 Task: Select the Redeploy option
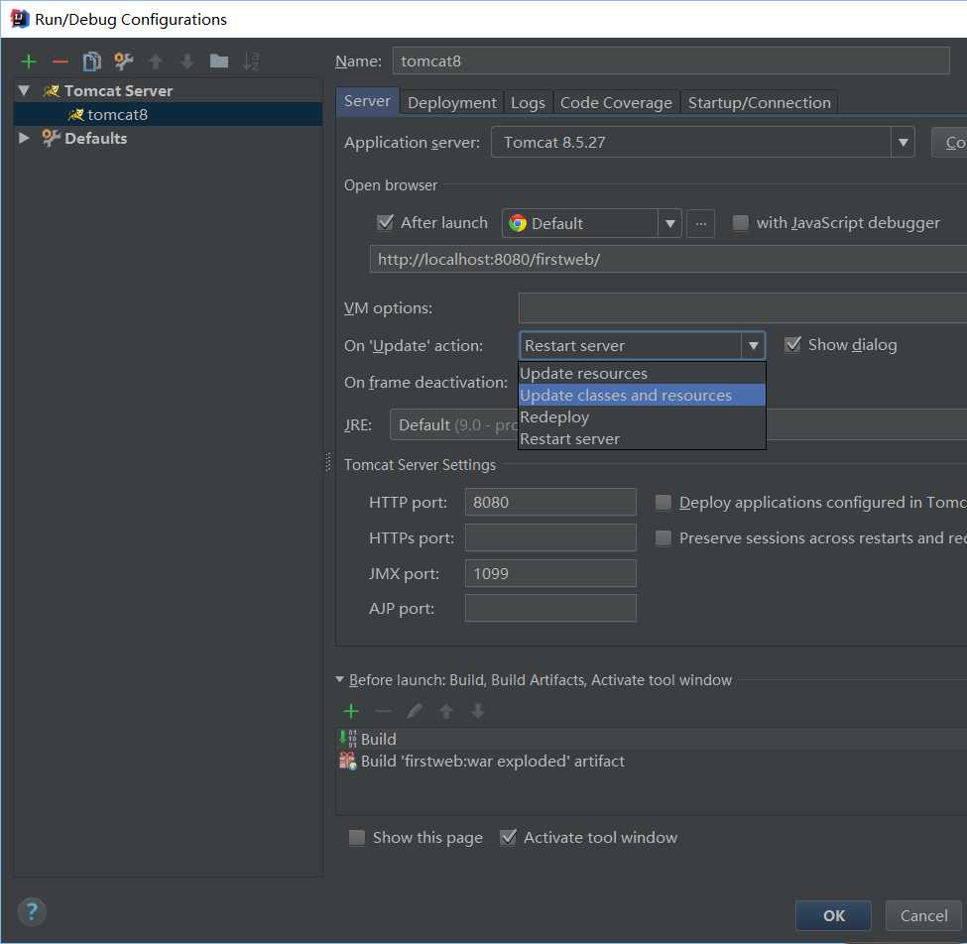[x=642, y=416]
